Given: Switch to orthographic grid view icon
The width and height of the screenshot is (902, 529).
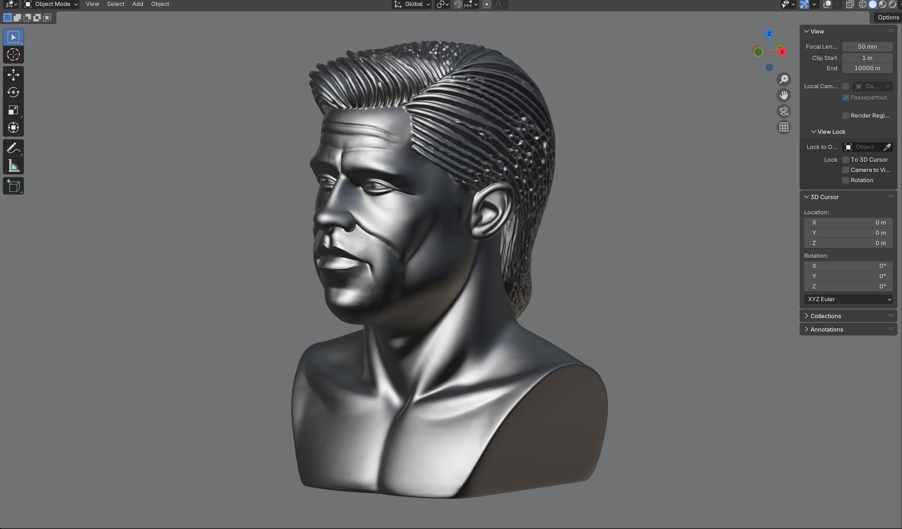Looking at the screenshot, I should (x=784, y=127).
